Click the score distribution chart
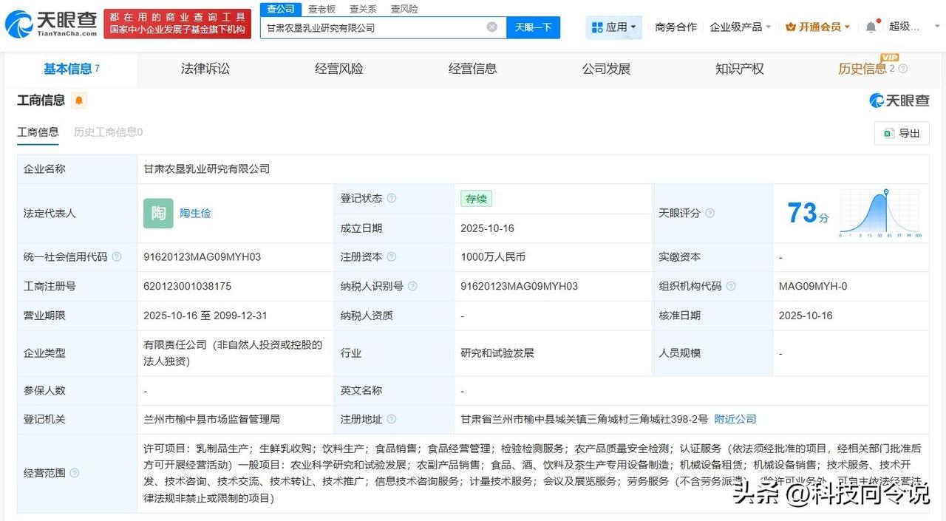 [880, 214]
